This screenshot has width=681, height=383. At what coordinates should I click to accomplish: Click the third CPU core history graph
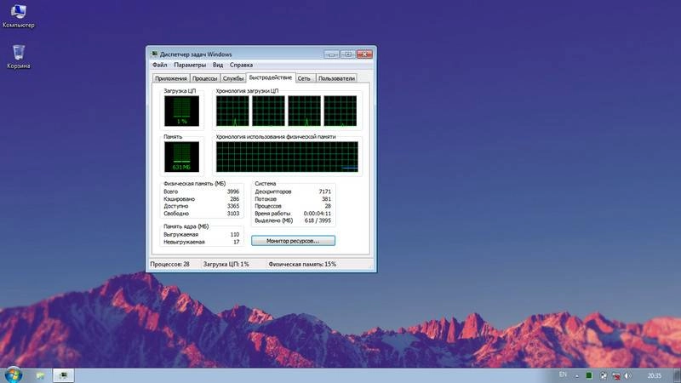coord(305,111)
